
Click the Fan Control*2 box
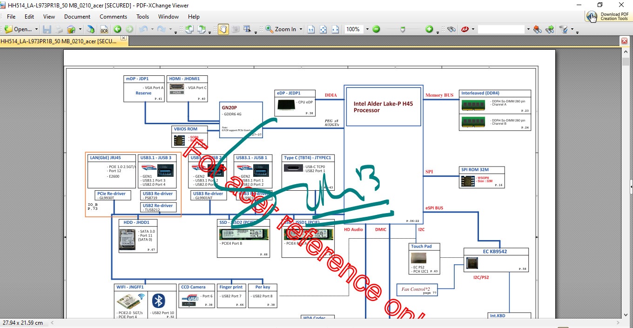pos(417,290)
